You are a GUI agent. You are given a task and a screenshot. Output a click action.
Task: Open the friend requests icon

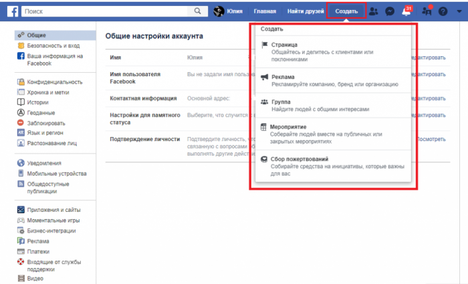[x=373, y=12]
